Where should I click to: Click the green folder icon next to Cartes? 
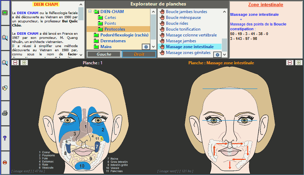(x=100, y=18)
